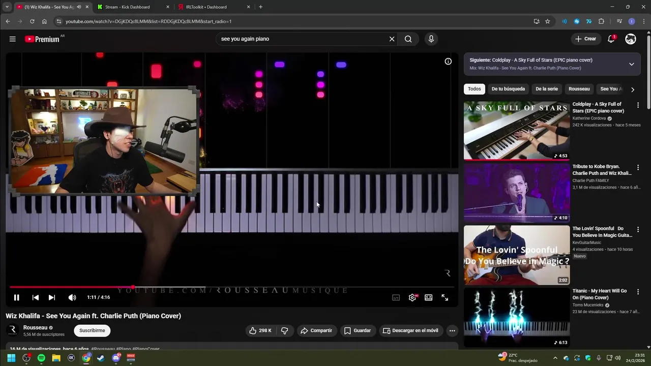
Task: Seek in the red video progress bar
Action: (232, 287)
